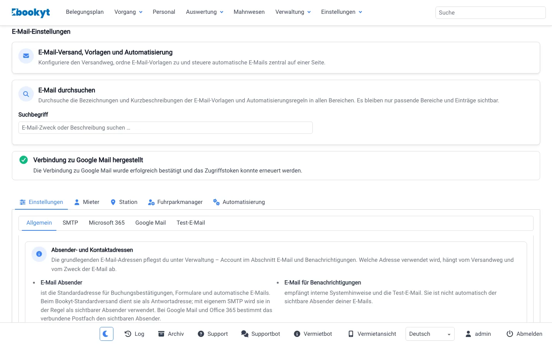Click the Archiv link in the footer
552x345 pixels.
tap(171, 334)
